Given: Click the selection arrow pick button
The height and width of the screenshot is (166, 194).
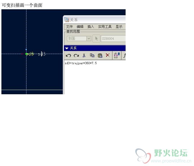Looking at the screenshot, I should point(96,39).
